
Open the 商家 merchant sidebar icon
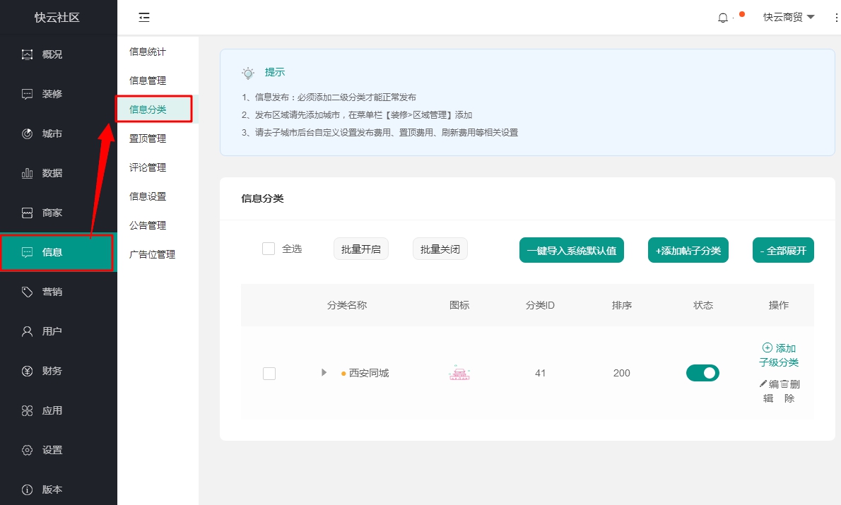click(x=28, y=213)
